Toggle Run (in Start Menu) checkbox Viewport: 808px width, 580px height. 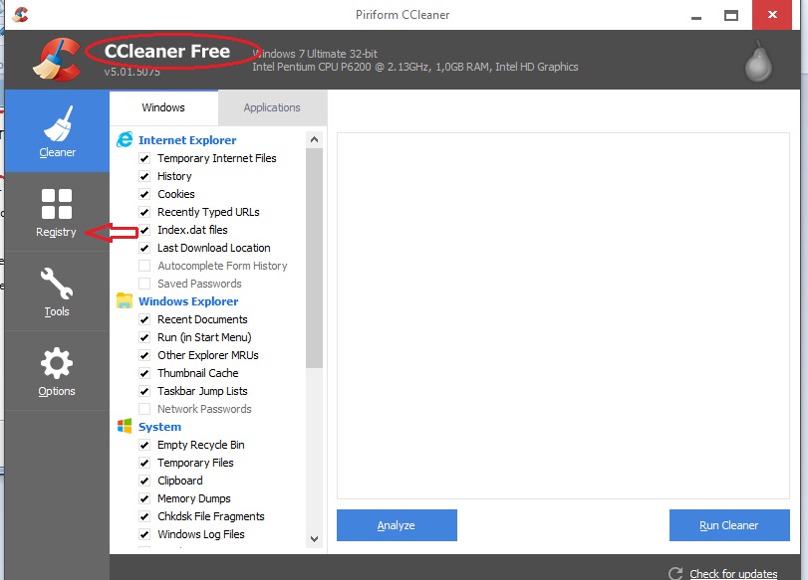tap(144, 337)
